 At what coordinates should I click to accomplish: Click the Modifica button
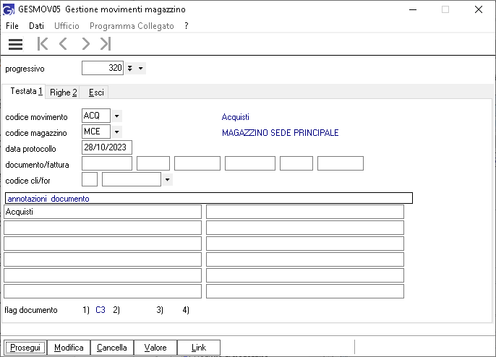coord(69,348)
